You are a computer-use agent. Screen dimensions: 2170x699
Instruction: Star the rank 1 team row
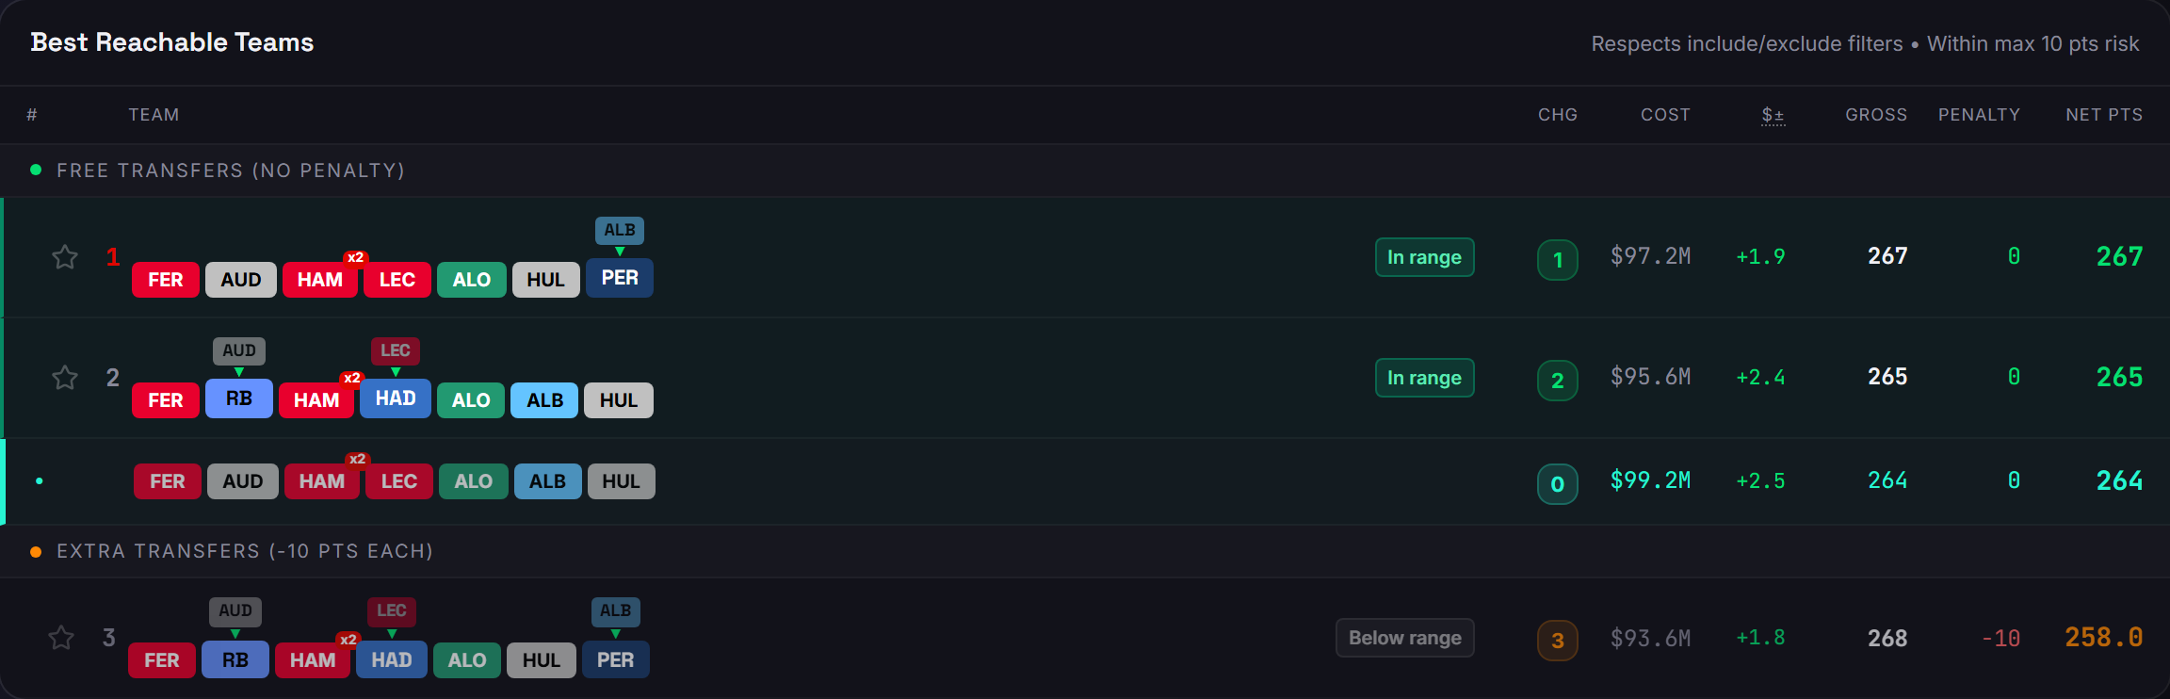pos(65,257)
